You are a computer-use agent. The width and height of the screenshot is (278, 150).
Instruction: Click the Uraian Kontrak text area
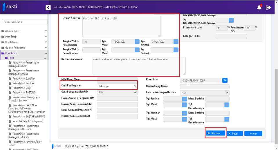tap(121, 26)
